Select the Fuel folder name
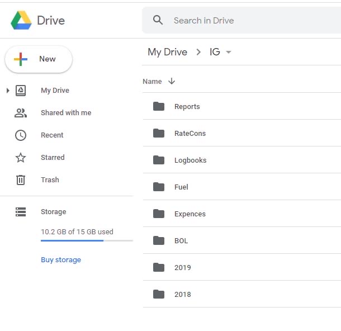This screenshot has width=341, height=331. [181, 187]
